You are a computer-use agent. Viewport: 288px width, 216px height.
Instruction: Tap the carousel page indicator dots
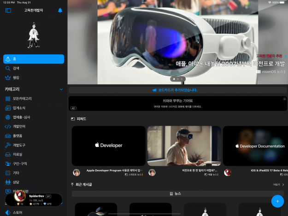[177, 79]
